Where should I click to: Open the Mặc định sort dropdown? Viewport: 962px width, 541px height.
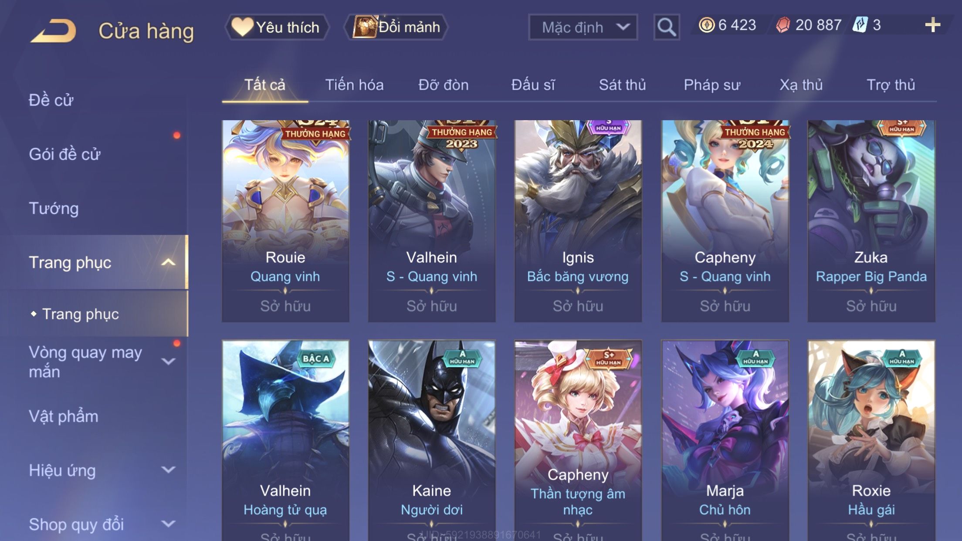tap(583, 27)
